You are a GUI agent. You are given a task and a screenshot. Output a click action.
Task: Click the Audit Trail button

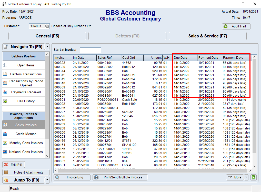click(x=236, y=26)
